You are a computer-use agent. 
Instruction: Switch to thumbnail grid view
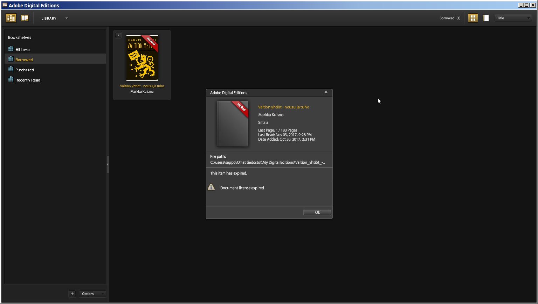coord(473,18)
